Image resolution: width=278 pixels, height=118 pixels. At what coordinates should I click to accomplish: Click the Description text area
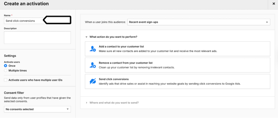pyautogui.click(x=37, y=38)
